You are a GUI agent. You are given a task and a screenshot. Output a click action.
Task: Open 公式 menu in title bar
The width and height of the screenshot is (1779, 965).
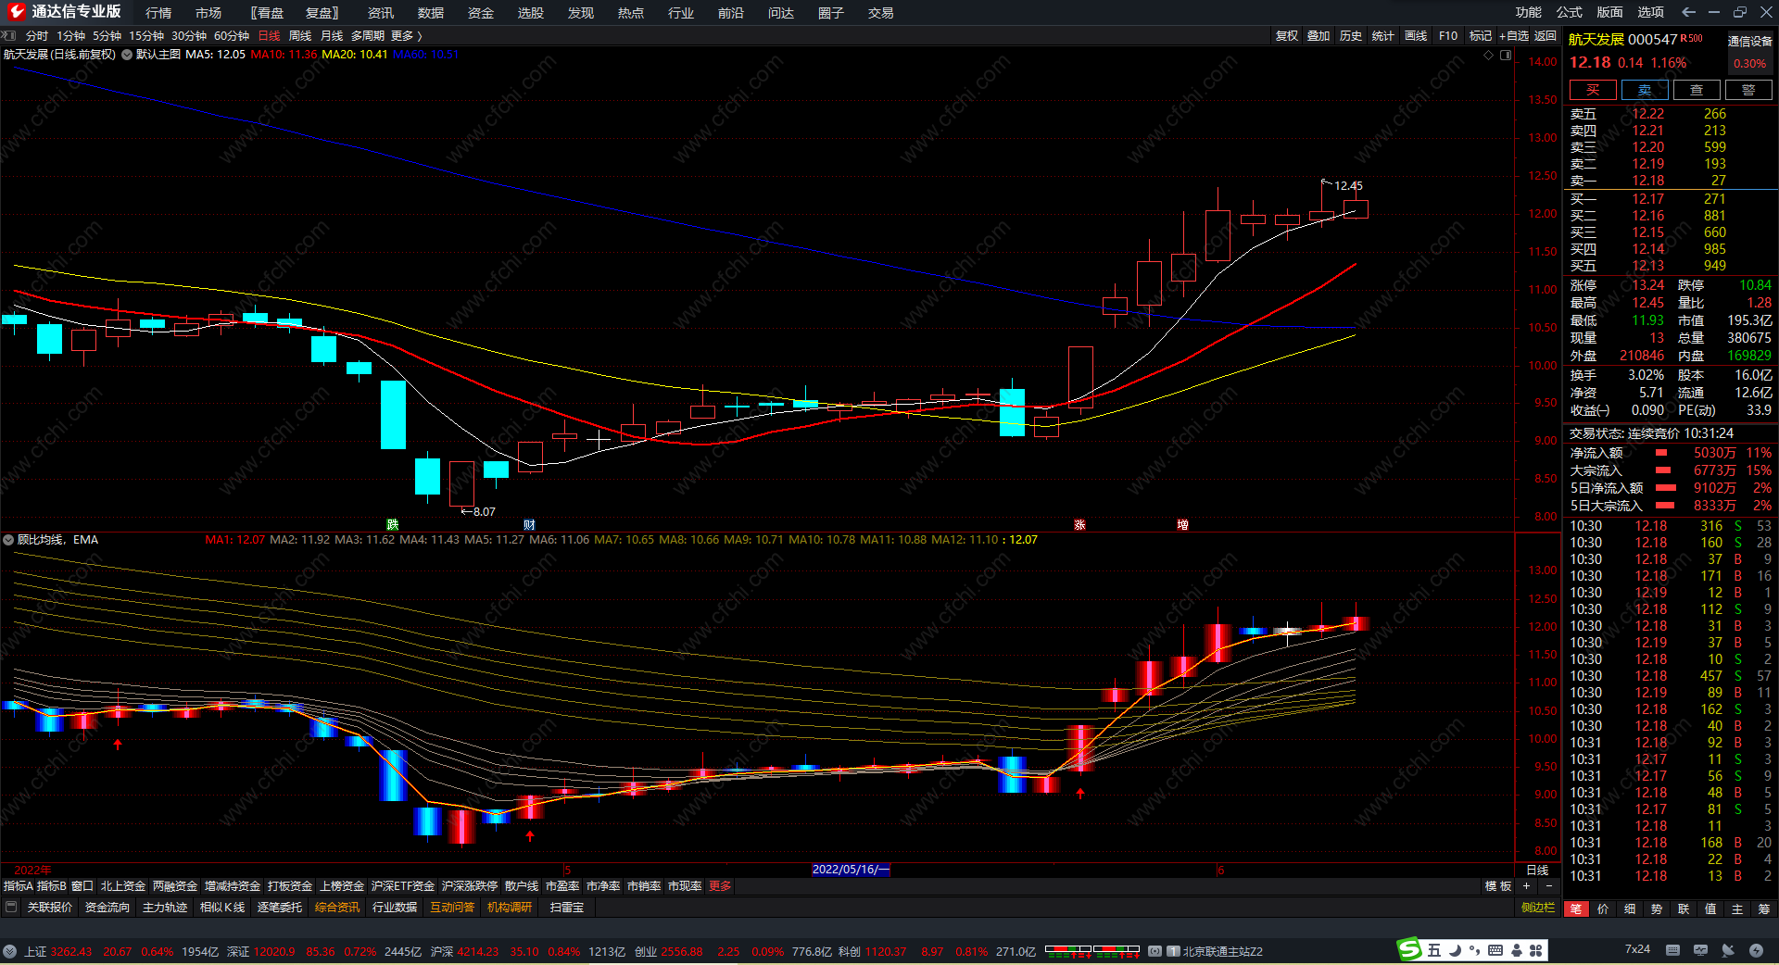coord(1570,12)
